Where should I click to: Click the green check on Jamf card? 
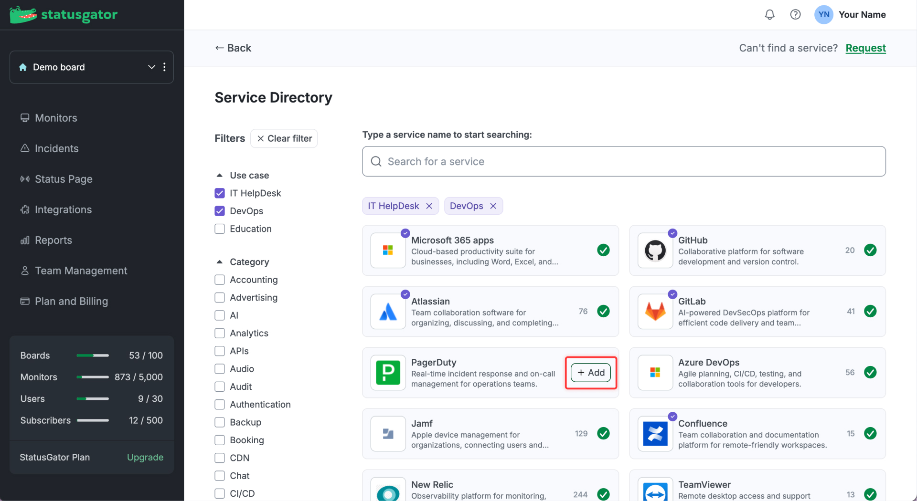pos(603,433)
